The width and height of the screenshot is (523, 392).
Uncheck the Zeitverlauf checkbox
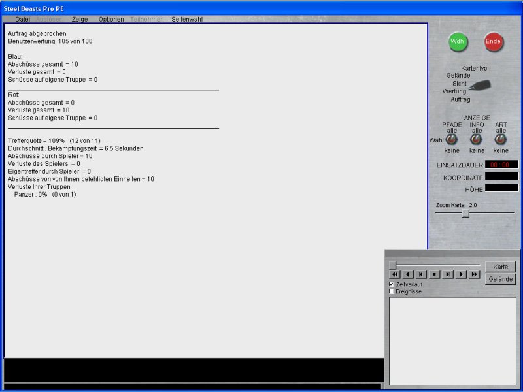[x=392, y=284]
